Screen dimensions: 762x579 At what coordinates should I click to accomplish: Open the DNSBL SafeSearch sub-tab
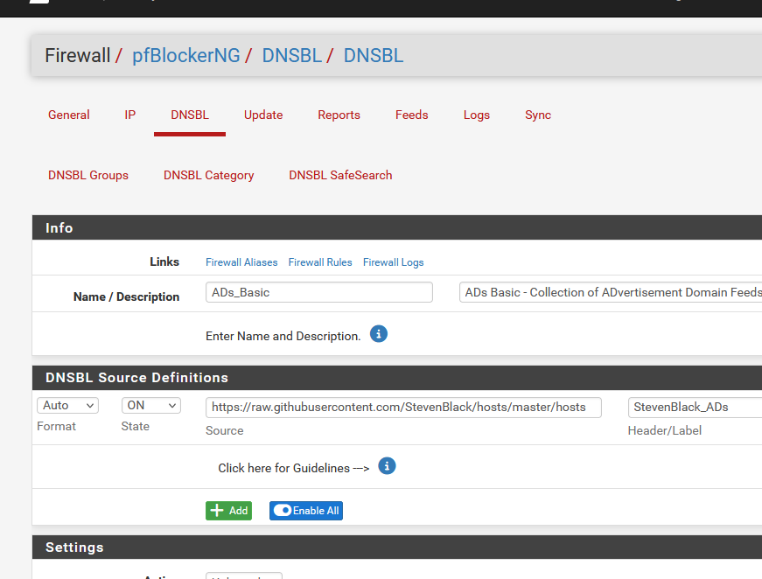[340, 175]
